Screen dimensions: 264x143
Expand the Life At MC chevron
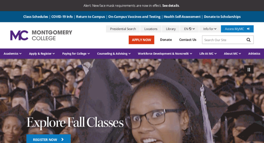215,54
